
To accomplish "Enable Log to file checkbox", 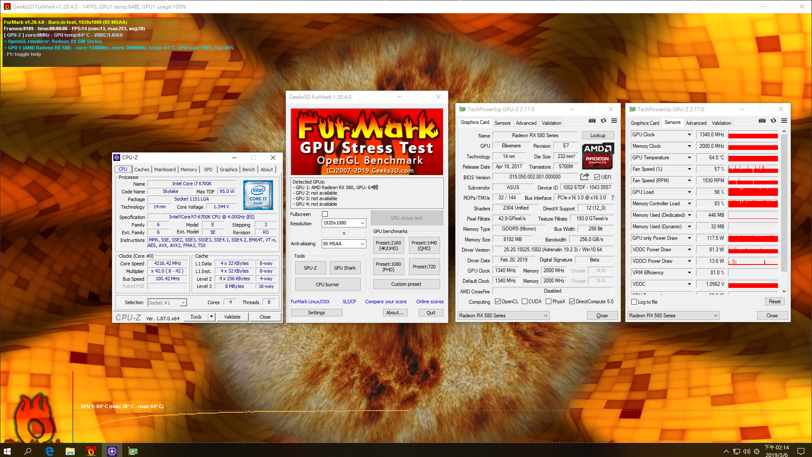I will point(634,302).
